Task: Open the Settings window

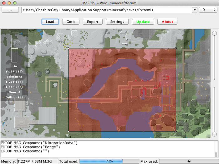Action: point(117,22)
